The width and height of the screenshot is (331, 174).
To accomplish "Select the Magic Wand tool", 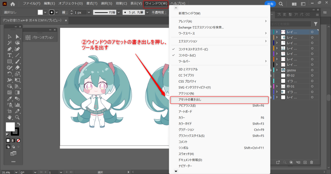I will point(9,43).
